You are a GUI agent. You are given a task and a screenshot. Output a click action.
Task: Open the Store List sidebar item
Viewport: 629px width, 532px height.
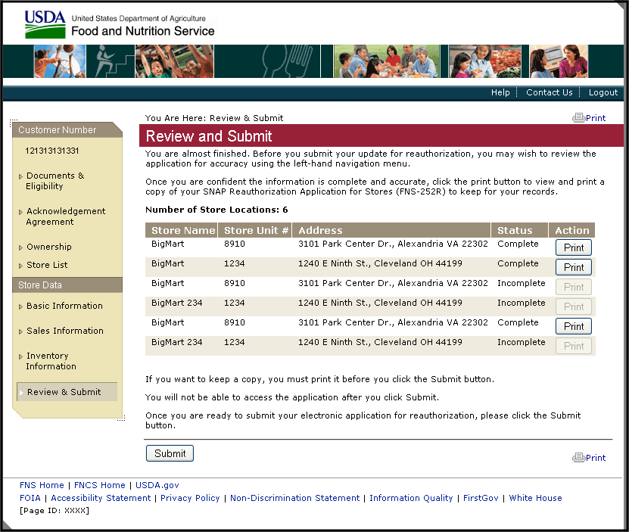pos(47,265)
